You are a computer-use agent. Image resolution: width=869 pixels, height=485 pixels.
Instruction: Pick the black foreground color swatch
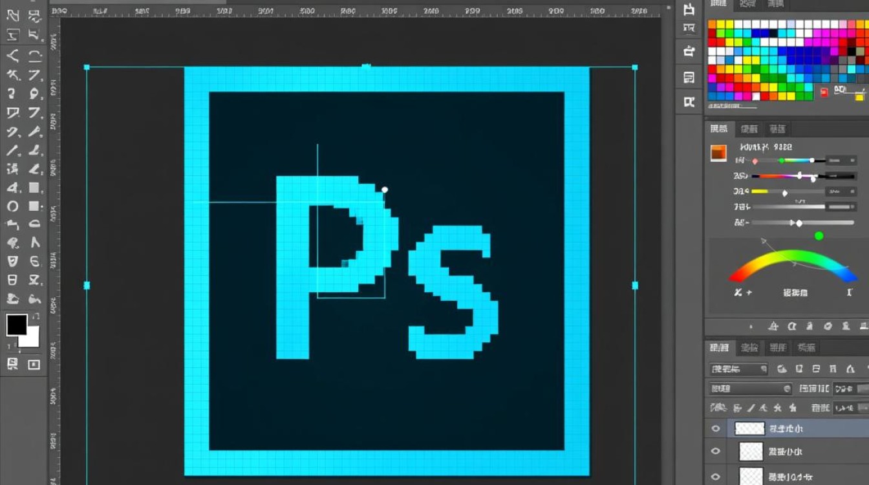tap(17, 325)
